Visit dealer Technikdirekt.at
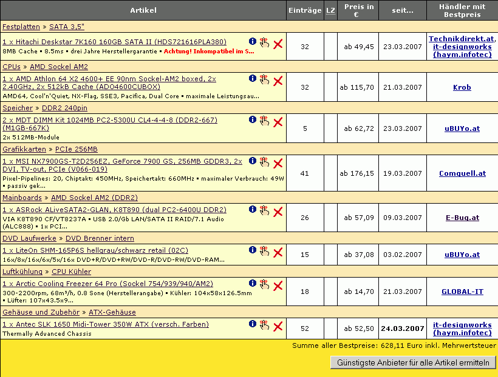The width and height of the screenshot is (498, 377). coord(461,39)
